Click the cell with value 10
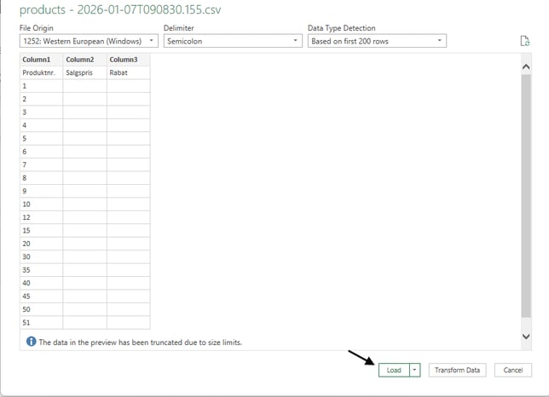The width and height of the screenshot is (549, 397). coord(41,204)
